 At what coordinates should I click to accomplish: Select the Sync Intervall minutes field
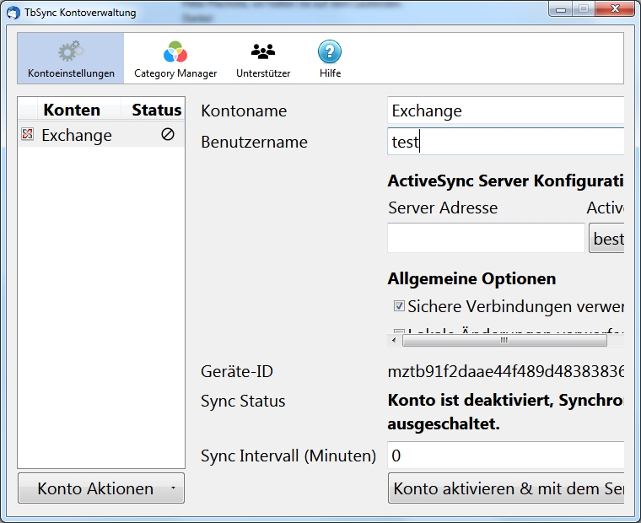pos(506,456)
